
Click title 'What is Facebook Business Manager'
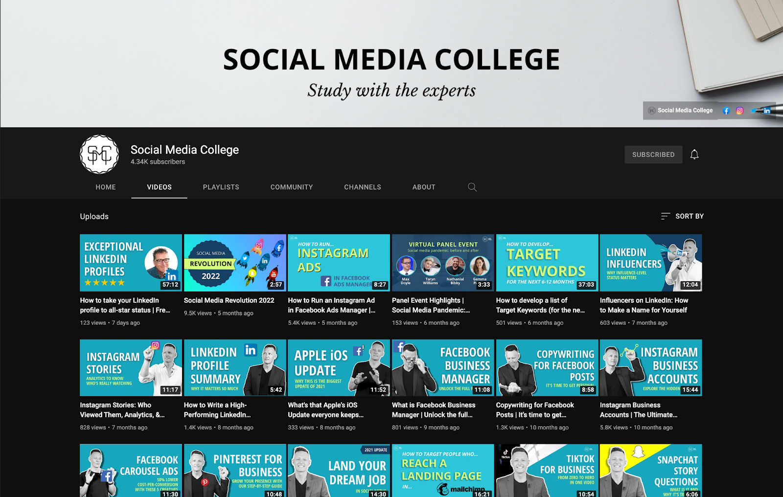(434, 410)
